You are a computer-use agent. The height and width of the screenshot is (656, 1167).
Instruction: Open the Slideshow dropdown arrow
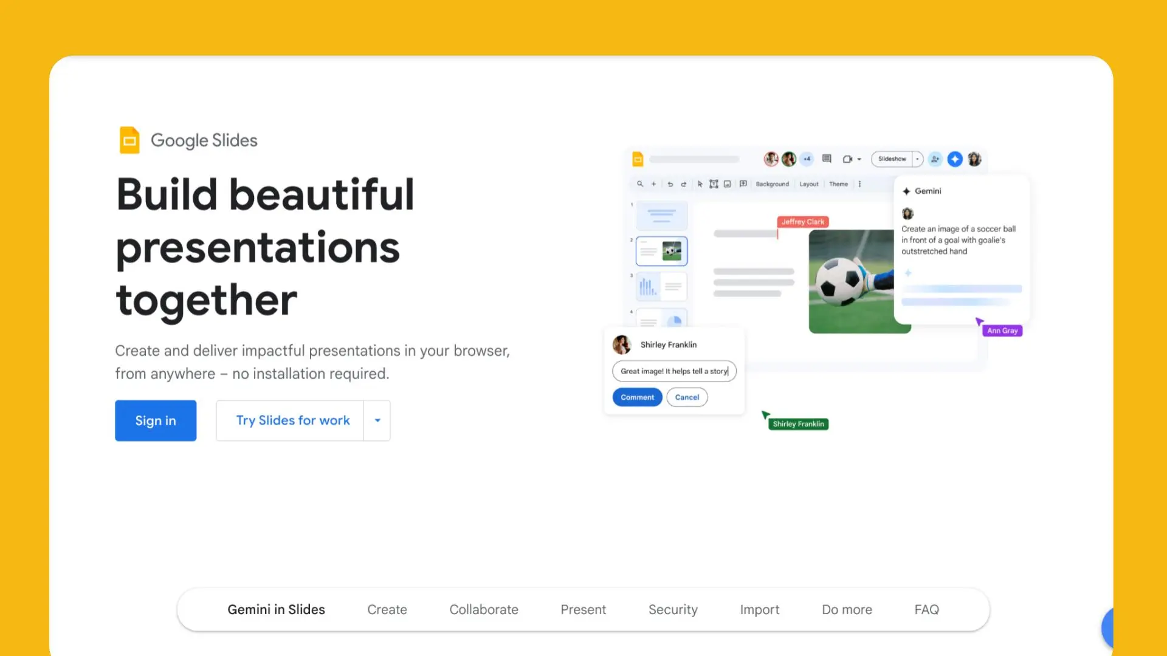click(917, 159)
